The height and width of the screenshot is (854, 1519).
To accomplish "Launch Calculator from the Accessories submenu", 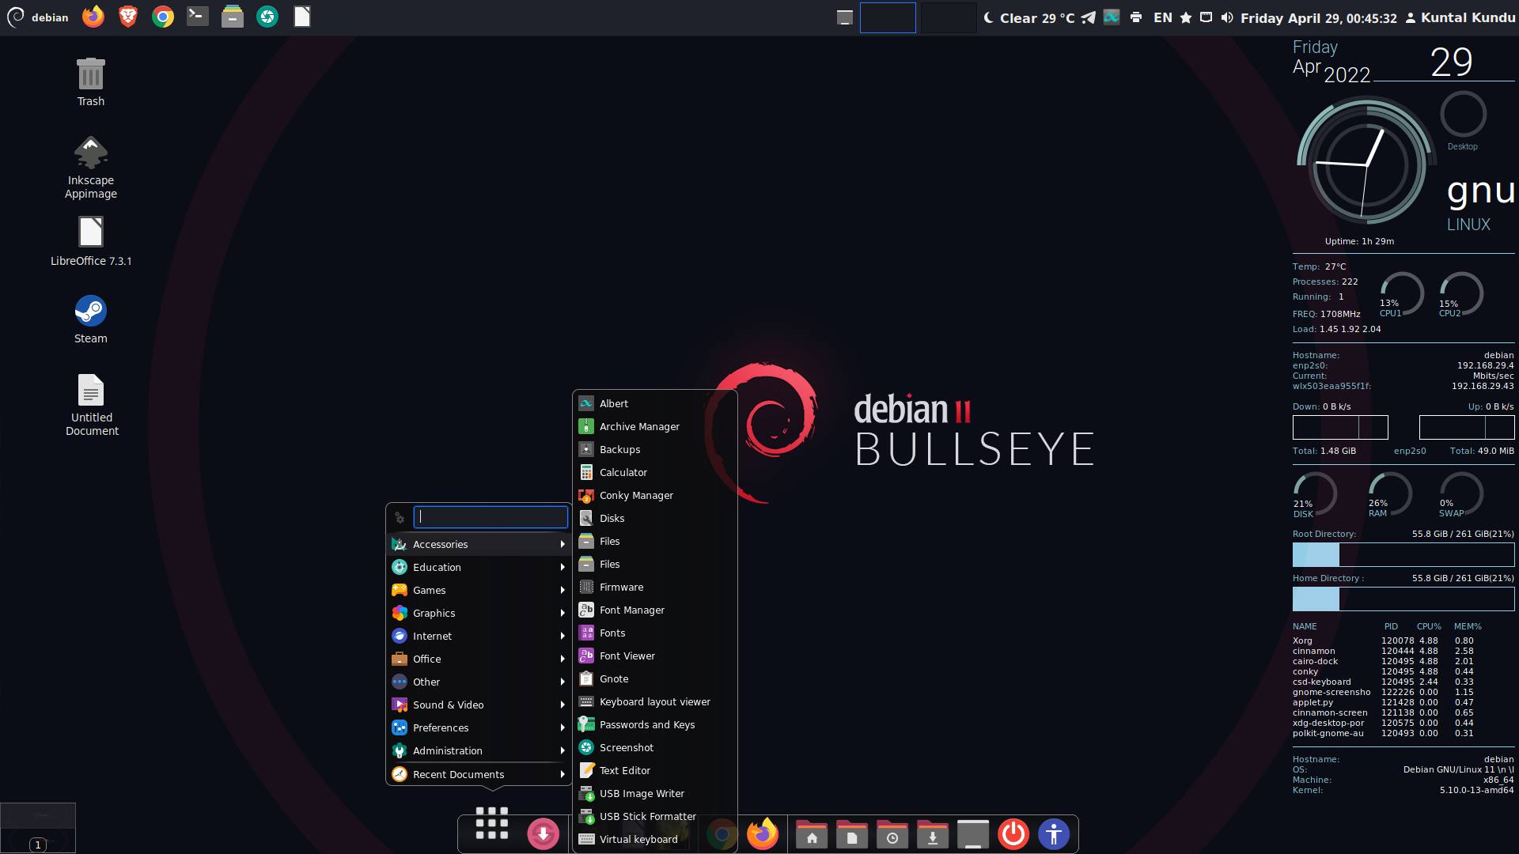I will coord(655,472).
